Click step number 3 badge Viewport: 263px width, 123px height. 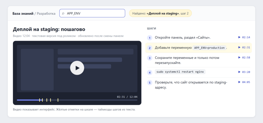coord(150,58)
